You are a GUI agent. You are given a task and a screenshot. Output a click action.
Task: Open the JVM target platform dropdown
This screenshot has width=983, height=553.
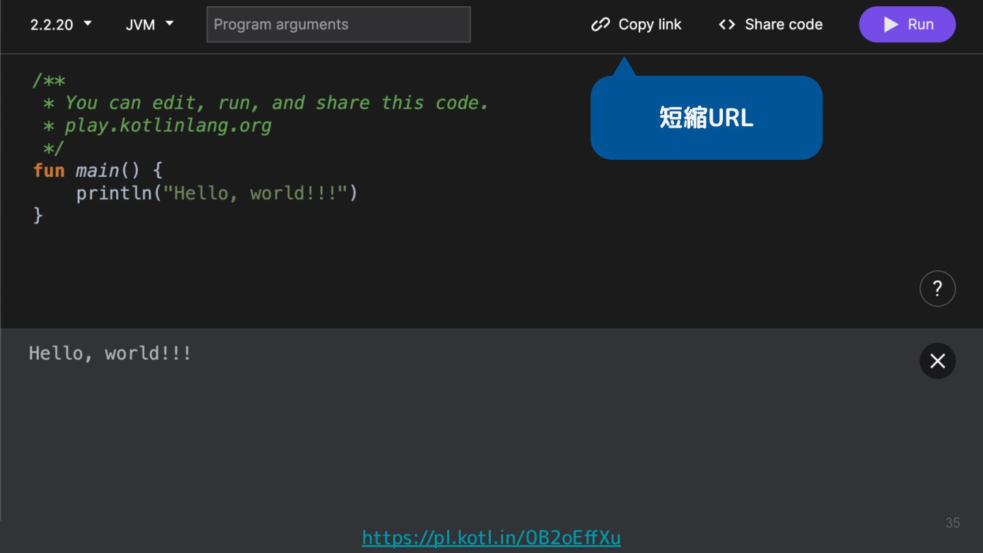[x=149, y=25]
